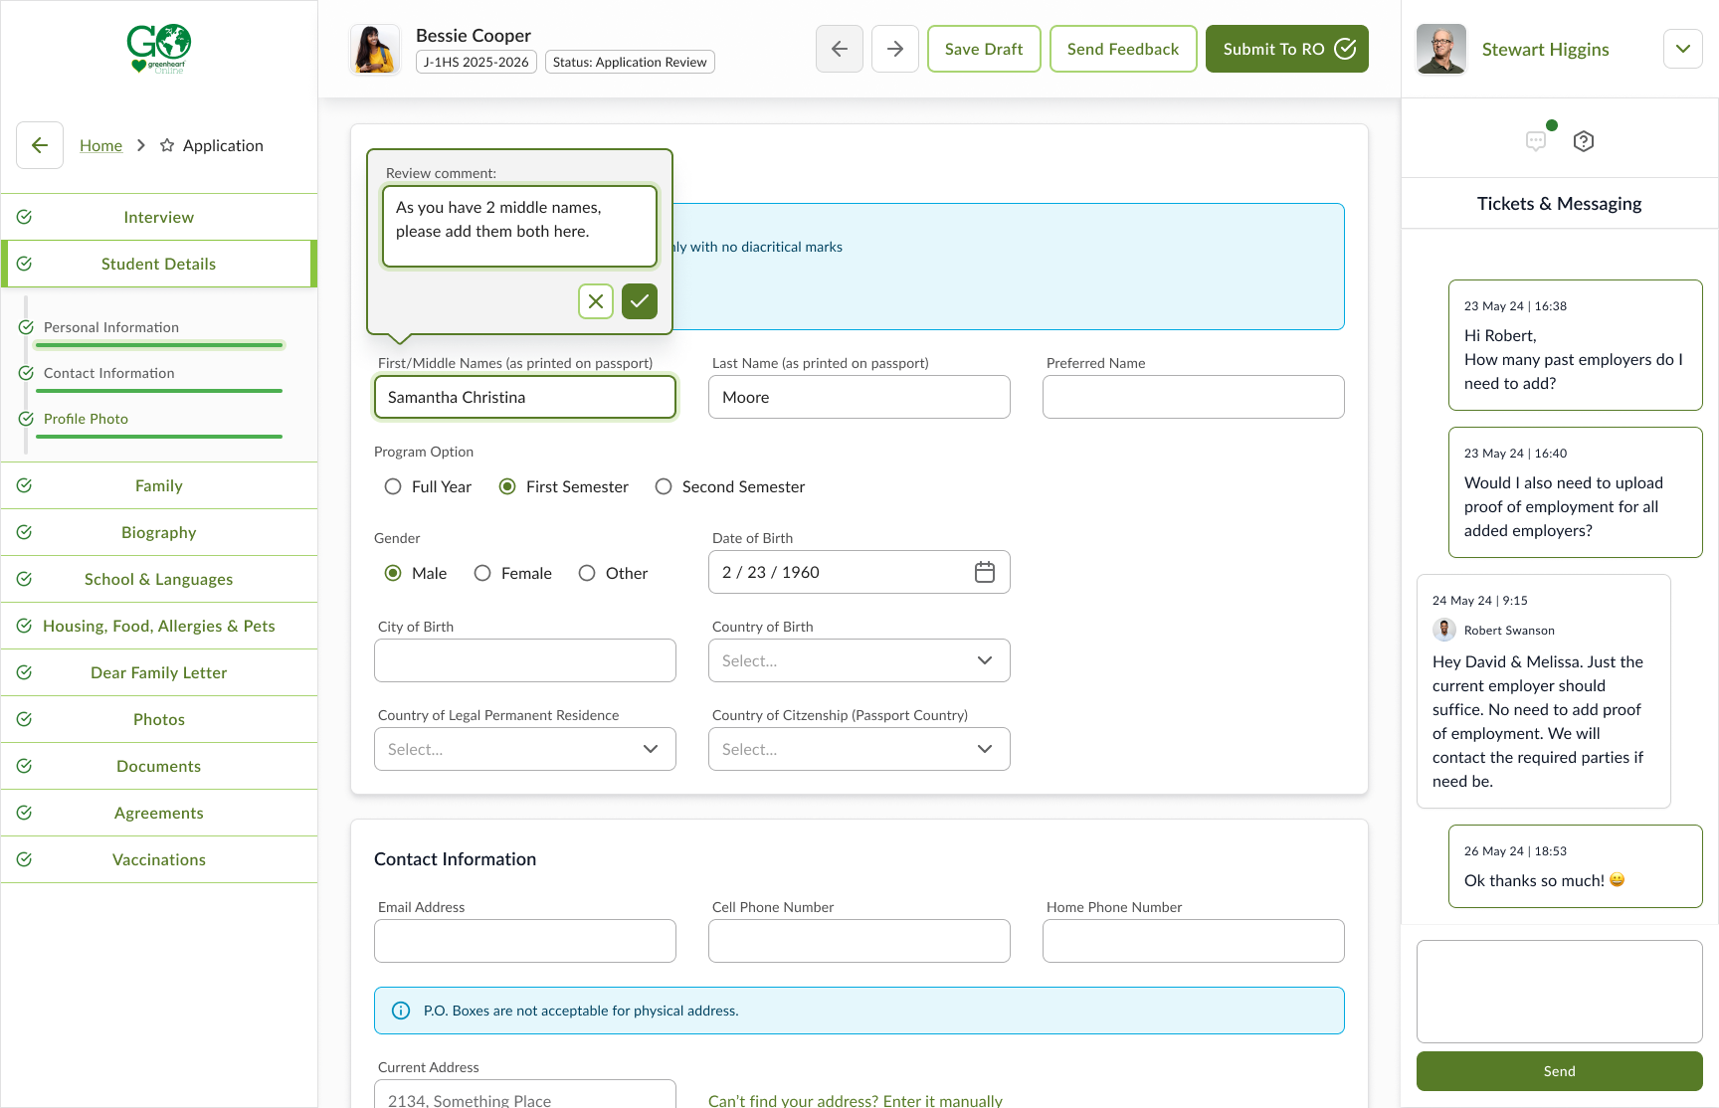The width and height of the screenshot is (1719, 1108).
Task: Open the messages chat bubble icon
Action: click(x=1536, y=141)
